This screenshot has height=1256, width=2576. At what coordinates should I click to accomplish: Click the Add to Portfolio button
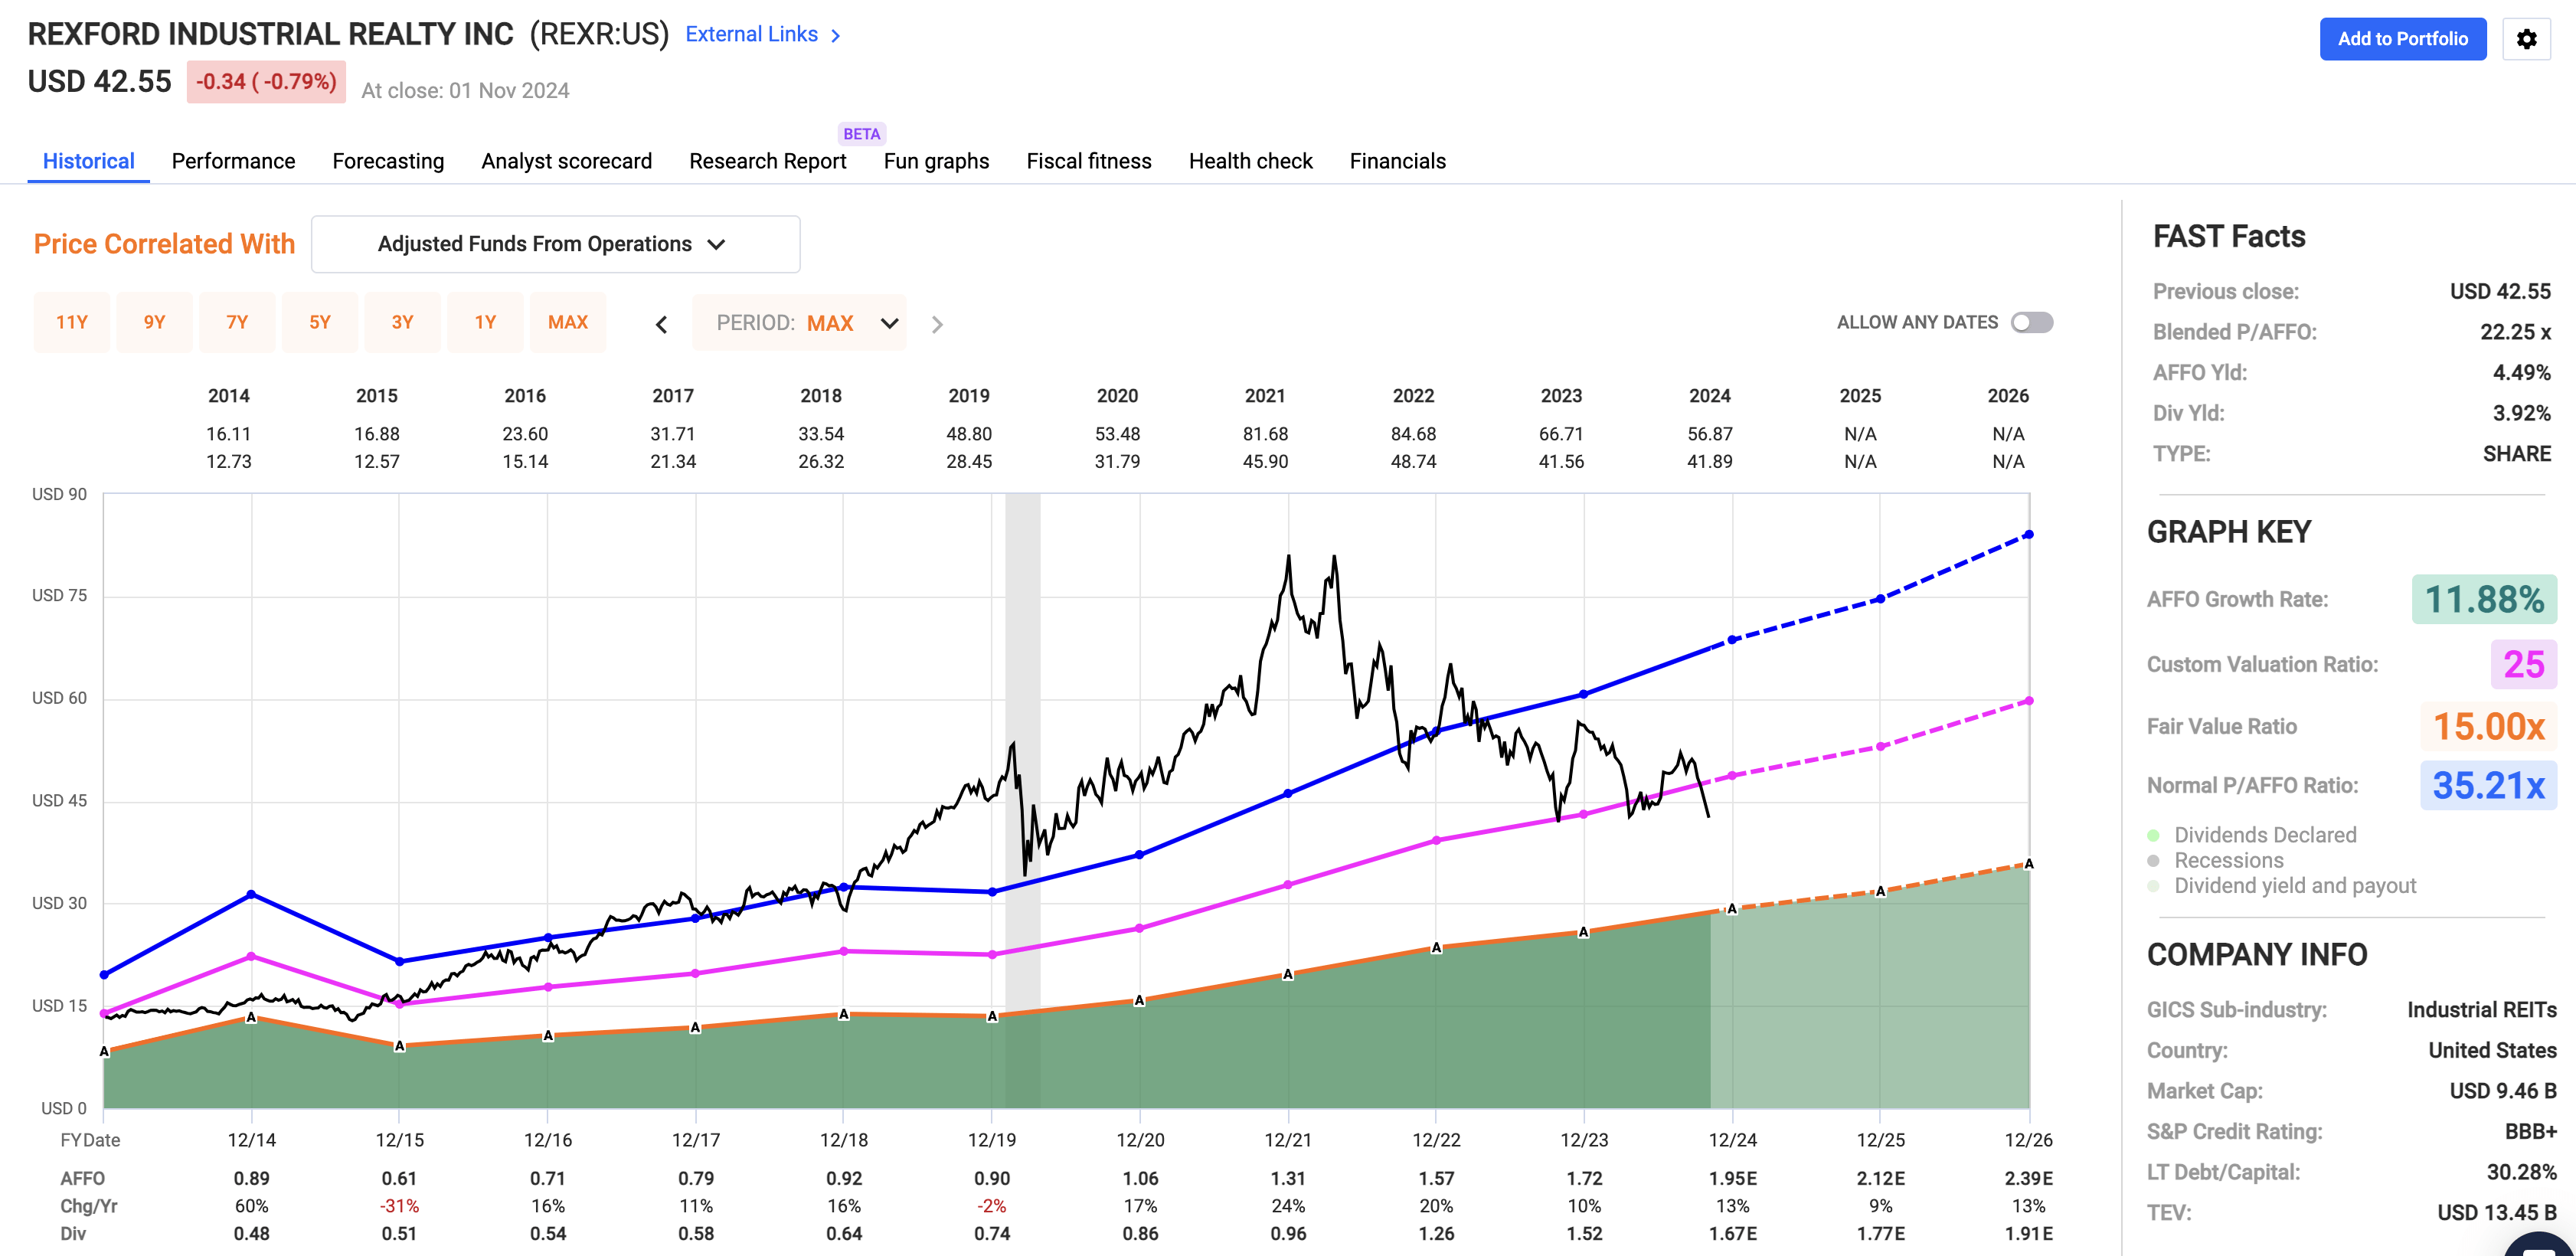[2403, 39]
